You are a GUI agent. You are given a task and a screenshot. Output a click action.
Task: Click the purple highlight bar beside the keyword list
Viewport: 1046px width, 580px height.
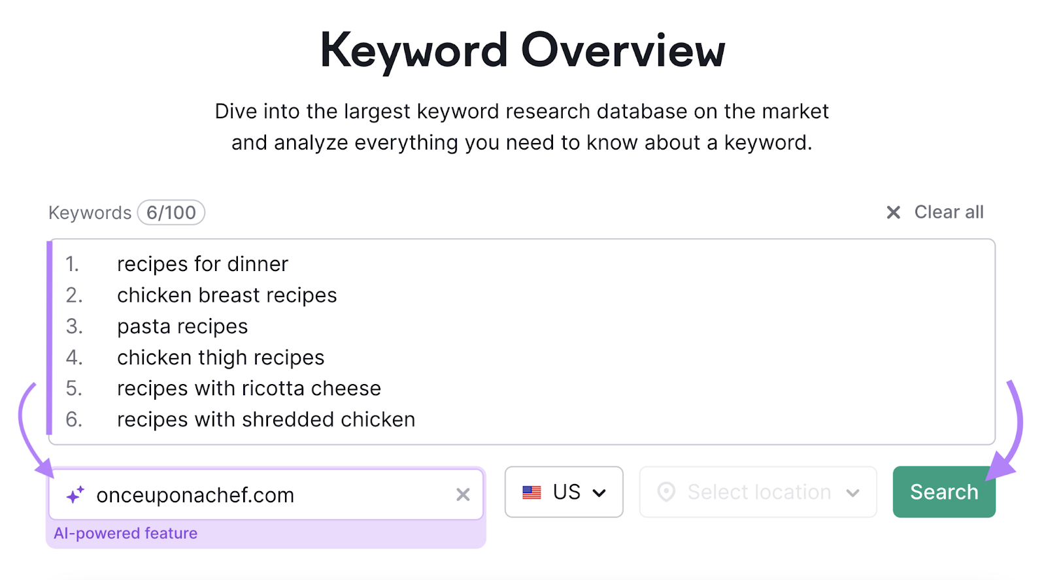tap(52, 340)
